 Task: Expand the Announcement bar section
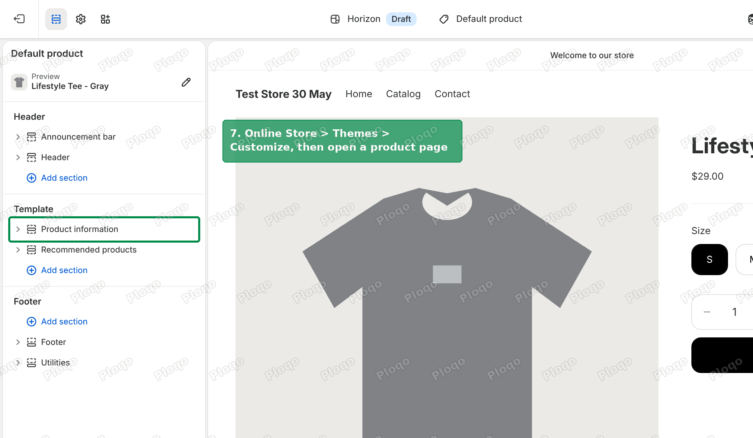[18, 137]
